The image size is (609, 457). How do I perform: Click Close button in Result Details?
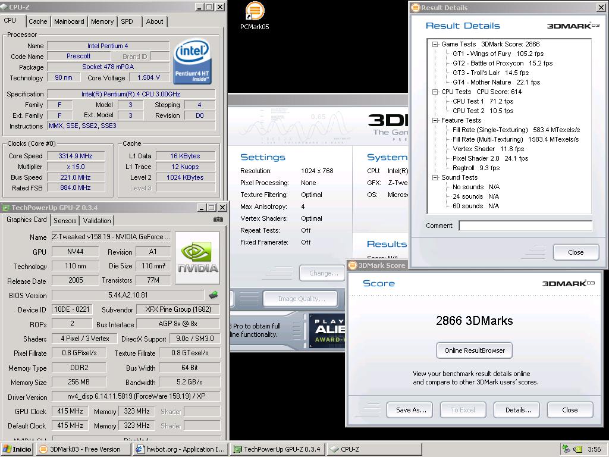point(576,252)
